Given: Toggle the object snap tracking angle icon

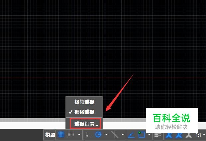Looking at the screenshot, I should click(x=131, y=135).
